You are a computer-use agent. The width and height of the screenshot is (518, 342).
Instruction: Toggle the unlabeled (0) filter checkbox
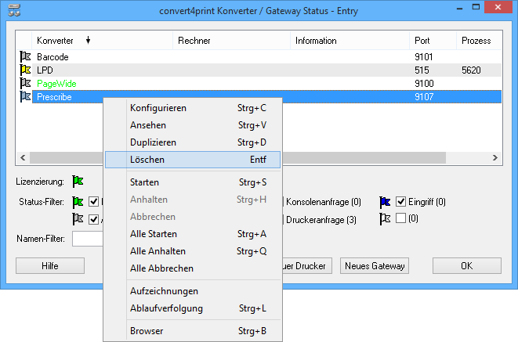(401, 219)
